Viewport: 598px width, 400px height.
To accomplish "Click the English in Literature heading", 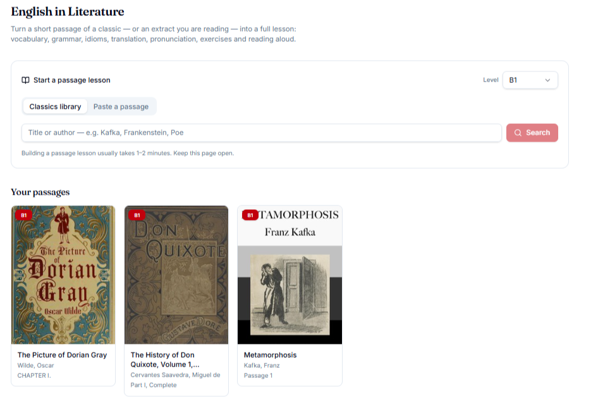I will tap(68, 11).
